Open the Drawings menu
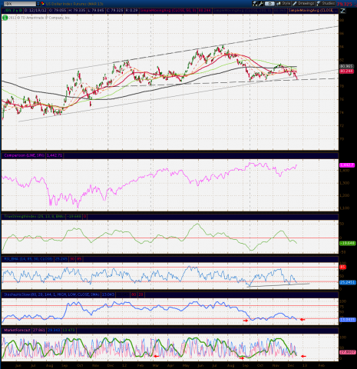Screen dimensions: 357x369 click(303, 4)
